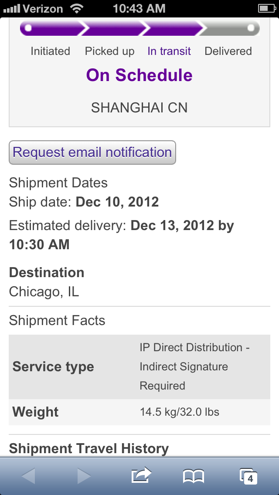The height and width of the screenshot is (495, 279).
Task: Tap the Service type table row
Action: click(139, 367)
